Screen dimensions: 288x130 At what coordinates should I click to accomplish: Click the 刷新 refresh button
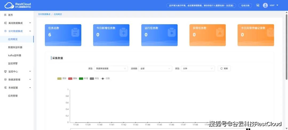click(224, 69)
